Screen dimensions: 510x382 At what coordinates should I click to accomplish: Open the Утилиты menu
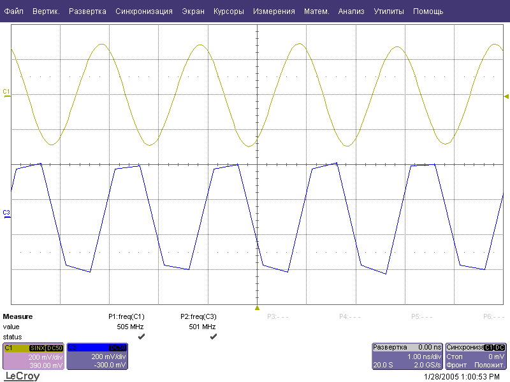tap(388, 11)
